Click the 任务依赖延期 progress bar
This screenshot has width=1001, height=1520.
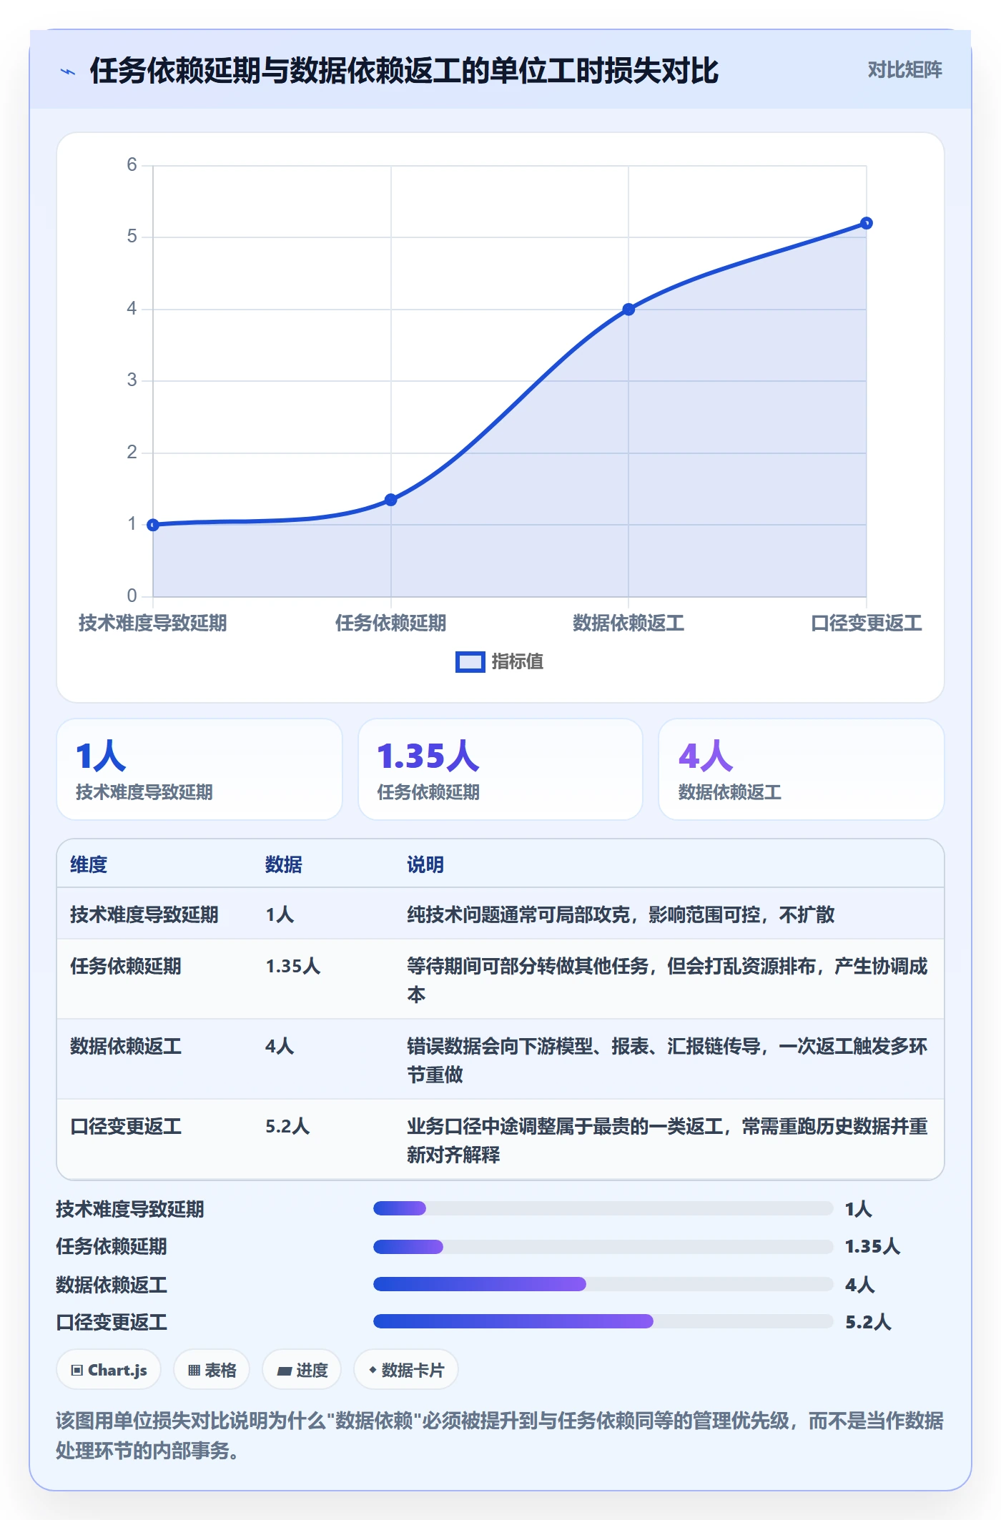(603, 1247)
